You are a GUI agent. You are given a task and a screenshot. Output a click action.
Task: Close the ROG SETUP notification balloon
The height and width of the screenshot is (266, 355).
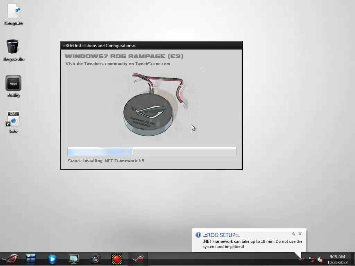coord(300,234)
